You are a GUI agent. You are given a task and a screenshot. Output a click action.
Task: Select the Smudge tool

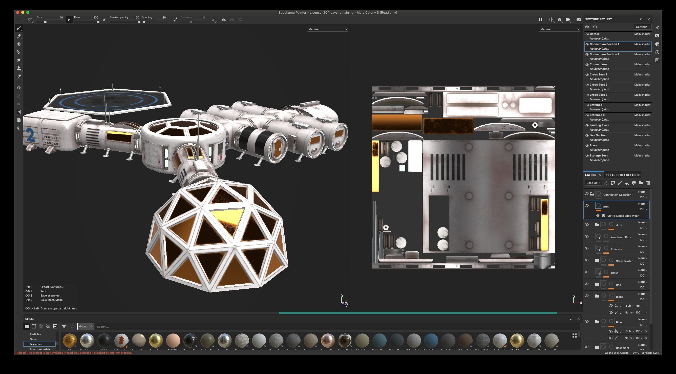[19, 61]
